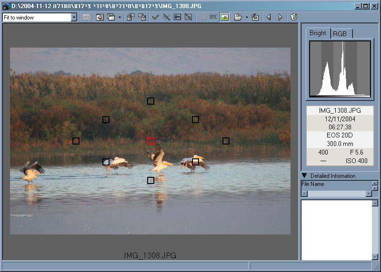Open the 'Fit to window' zoom dropdown
This screenshot has width=381, height=272.
coord(74,17)
